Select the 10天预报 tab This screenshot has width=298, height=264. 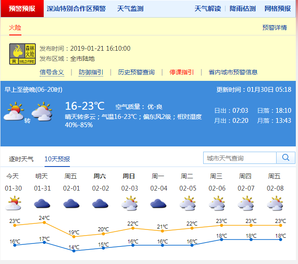point(57,159)
